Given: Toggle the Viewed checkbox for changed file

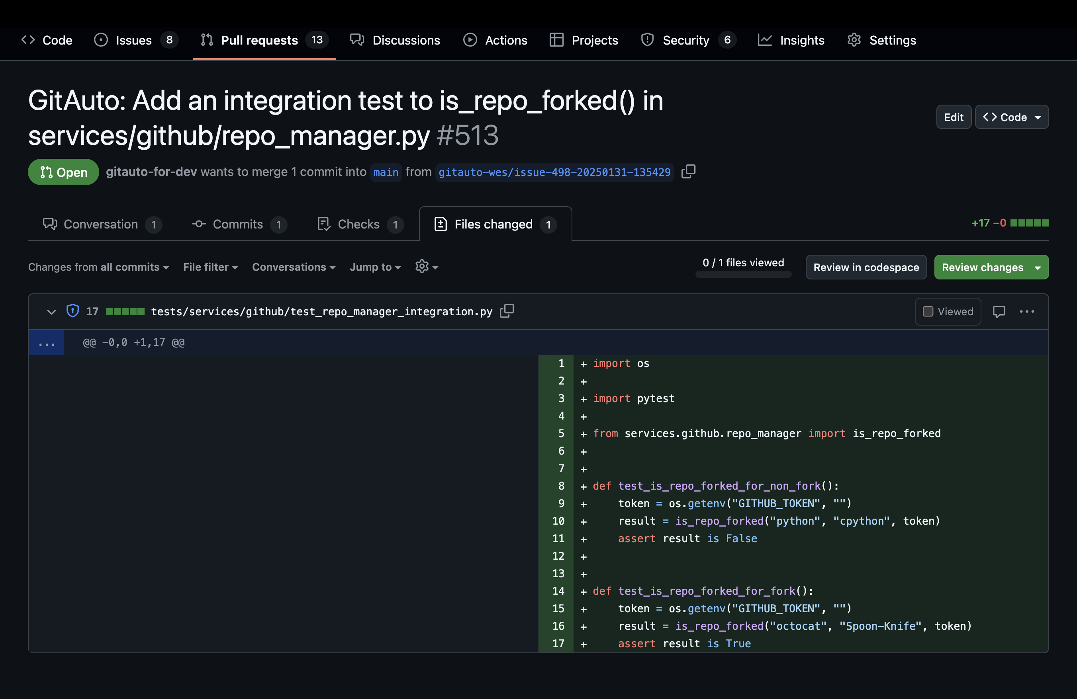Looking at the screenshot, I should coord(927,311).
